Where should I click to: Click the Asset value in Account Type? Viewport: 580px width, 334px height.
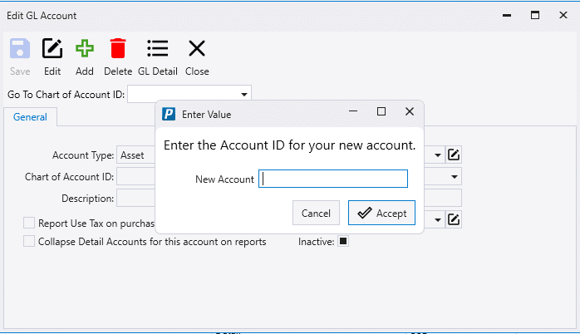[132, 155]
